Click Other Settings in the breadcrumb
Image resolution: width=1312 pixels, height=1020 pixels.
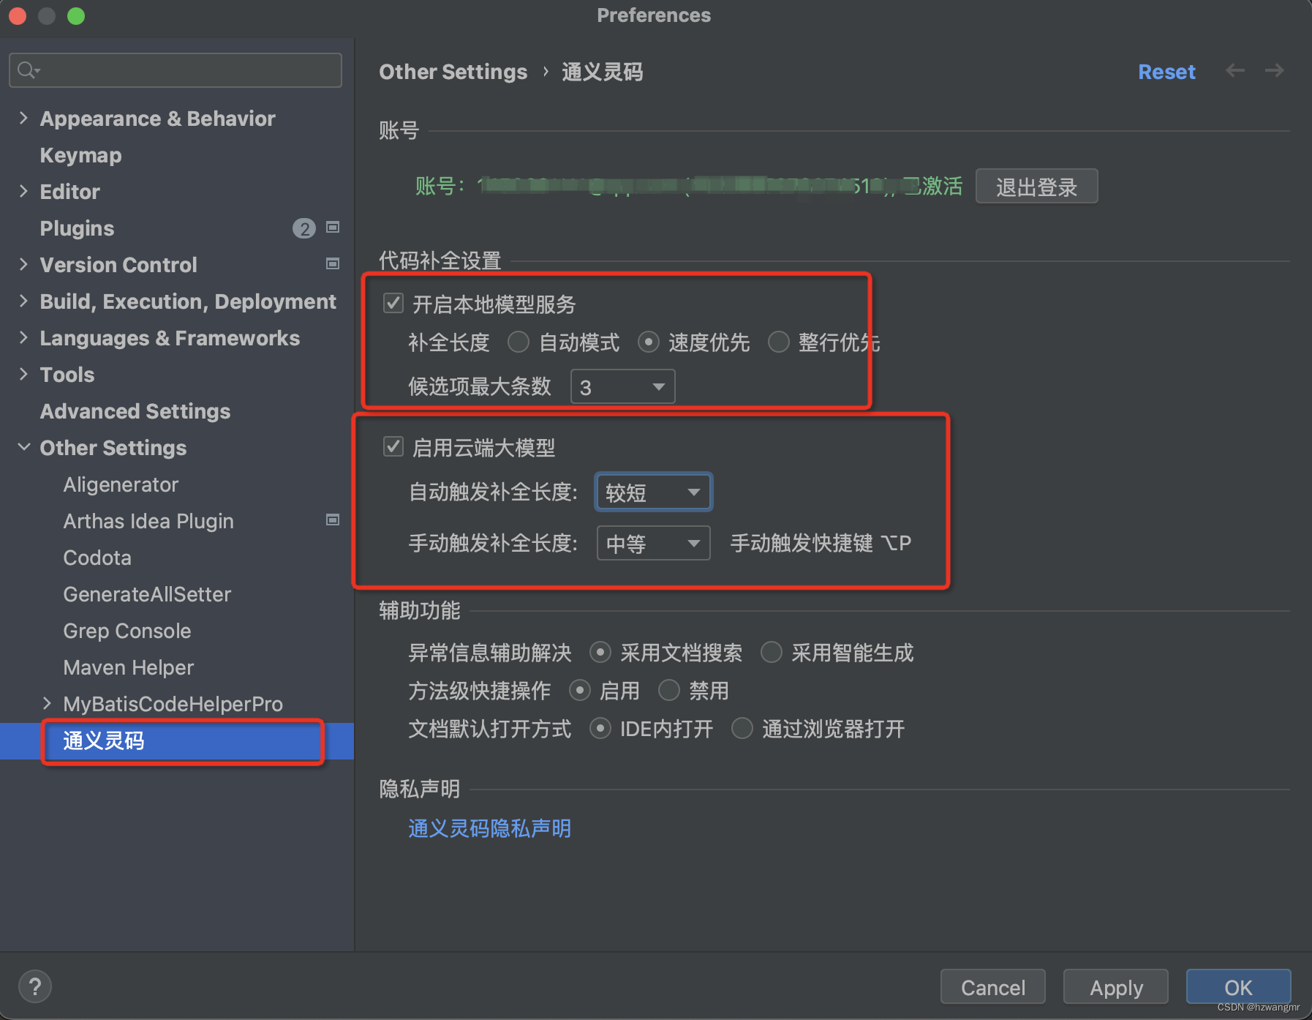[x=453, y=72]
